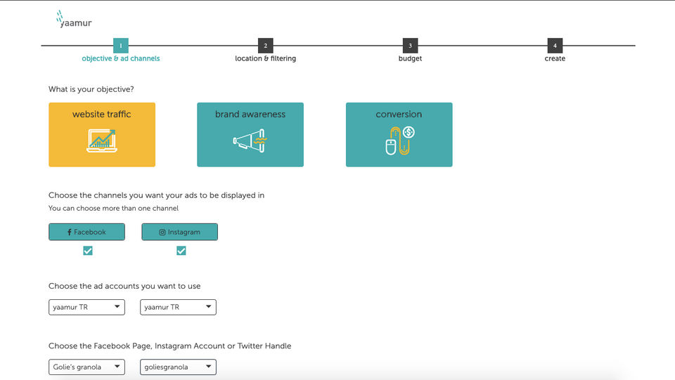Jump to step 3 budget marker

pos(410,46)
